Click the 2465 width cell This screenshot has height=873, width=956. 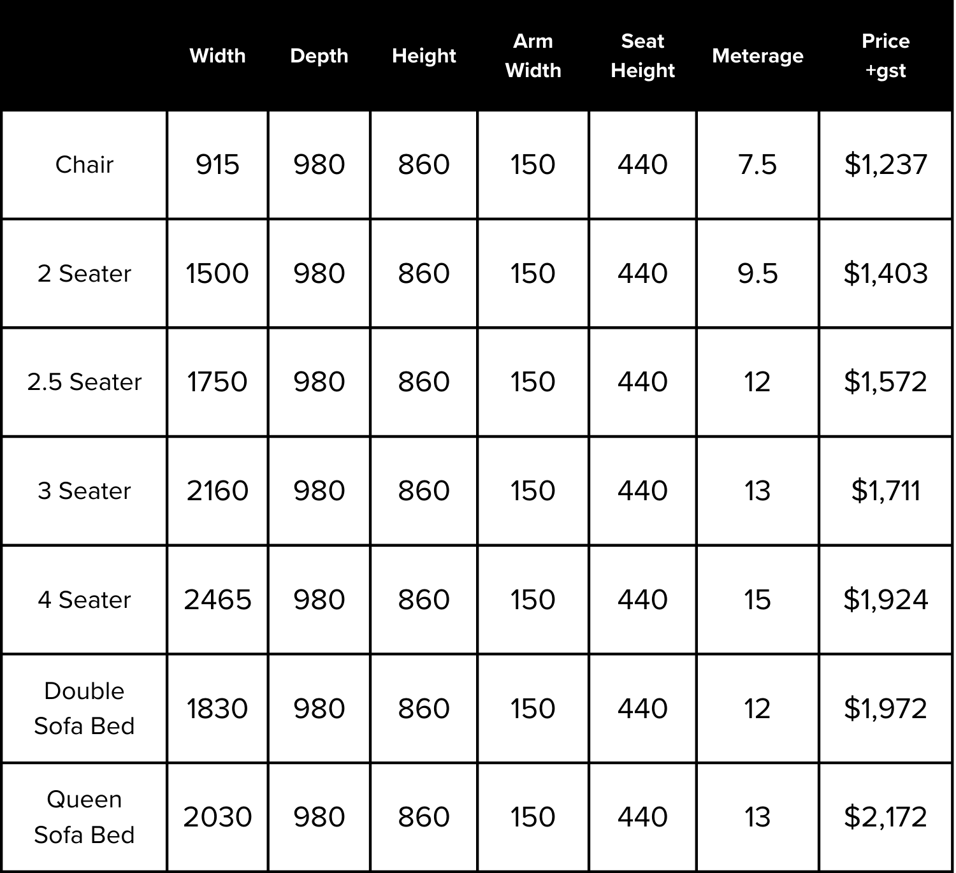(217, 600)
